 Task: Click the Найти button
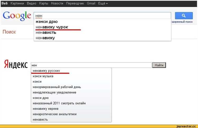click(x=159, y=65)
